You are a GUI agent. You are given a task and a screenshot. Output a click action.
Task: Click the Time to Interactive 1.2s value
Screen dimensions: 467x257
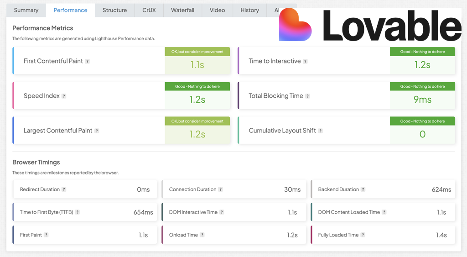pyautogui.click(x=422, y=65)
